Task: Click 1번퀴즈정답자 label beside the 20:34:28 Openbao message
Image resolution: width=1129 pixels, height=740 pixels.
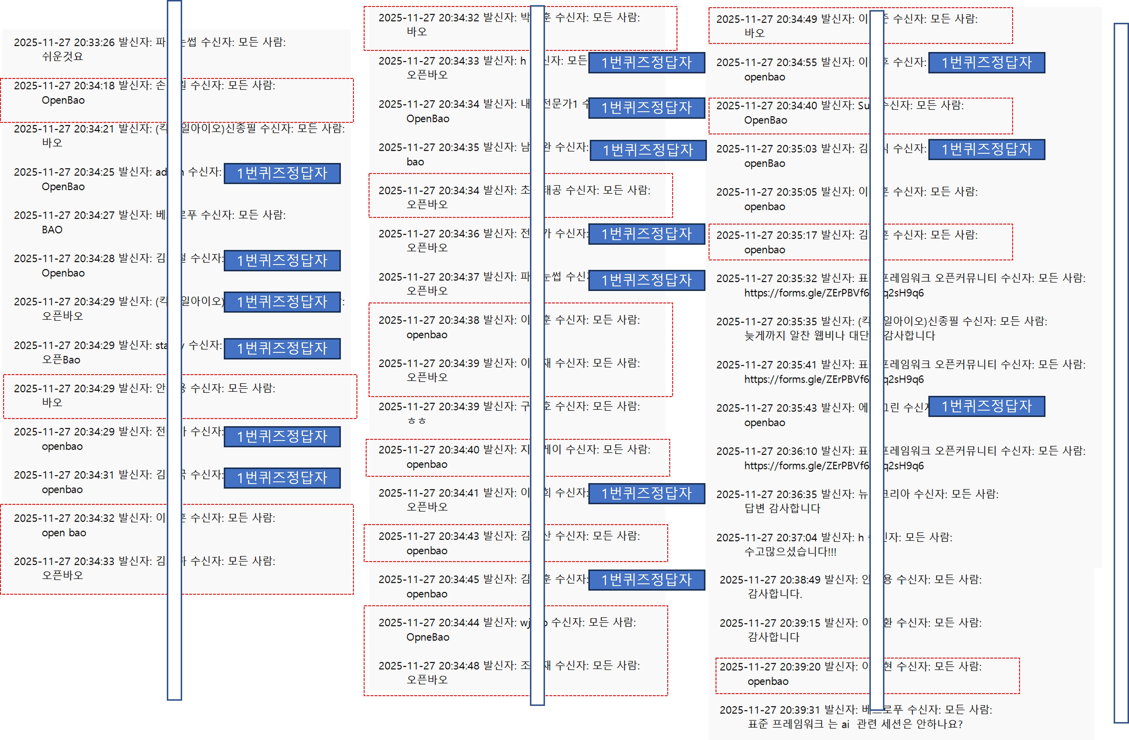Action: tap(282, 260)
